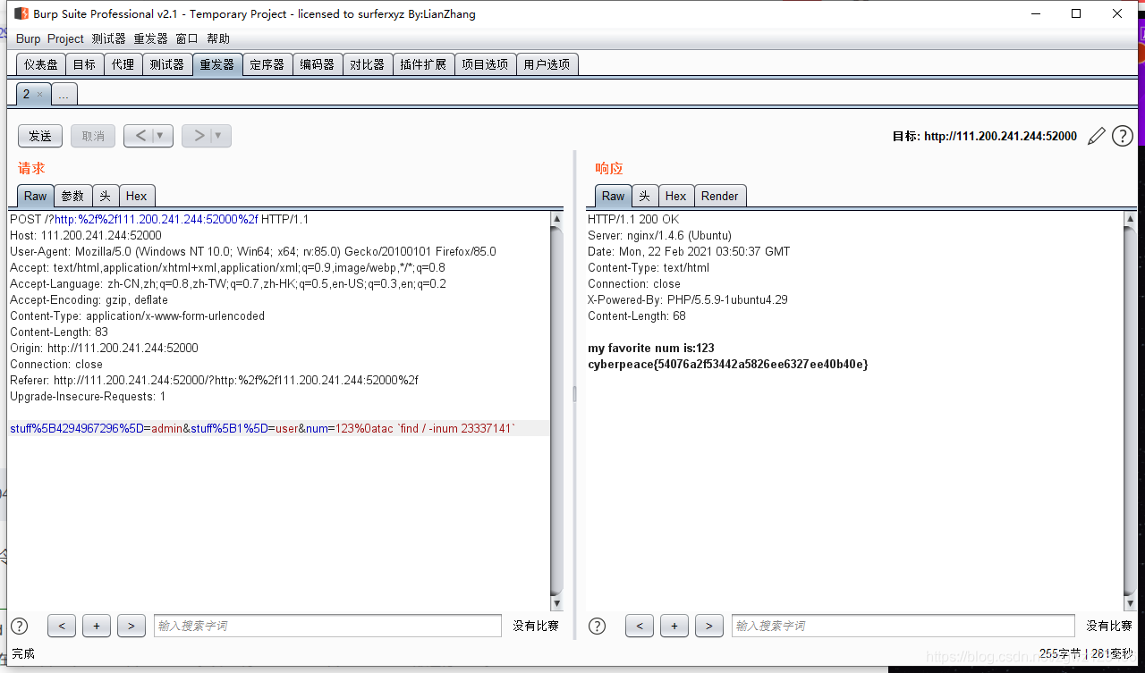Open the forward history dropdown arrow
This screenshot has height=673, width=1145.
(x=220, y=136)
